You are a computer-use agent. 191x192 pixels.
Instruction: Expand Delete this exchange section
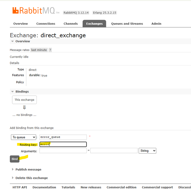[x=31, y=178]
